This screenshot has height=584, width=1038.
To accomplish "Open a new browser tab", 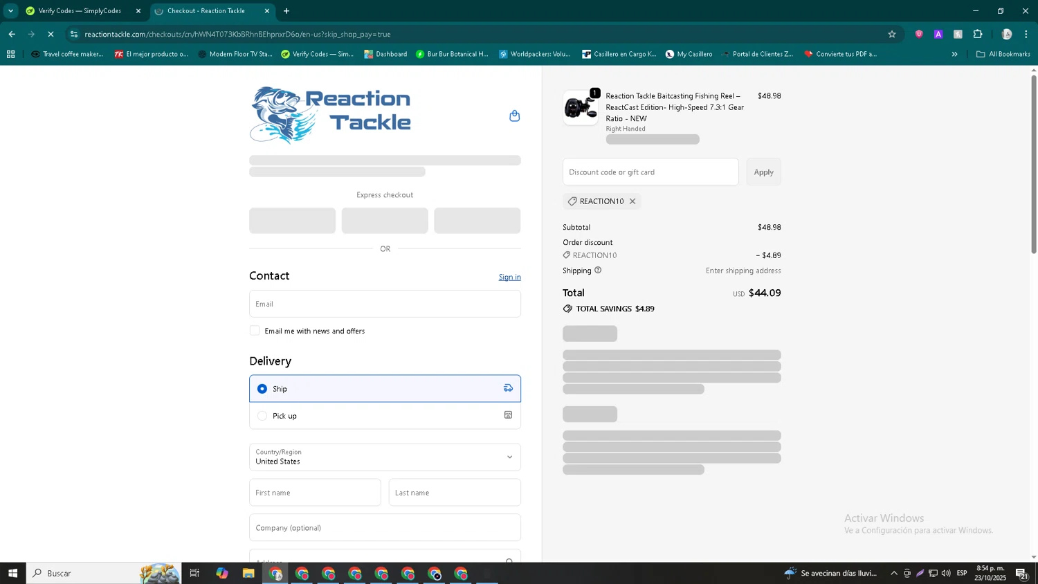I will tap(286, 11).
